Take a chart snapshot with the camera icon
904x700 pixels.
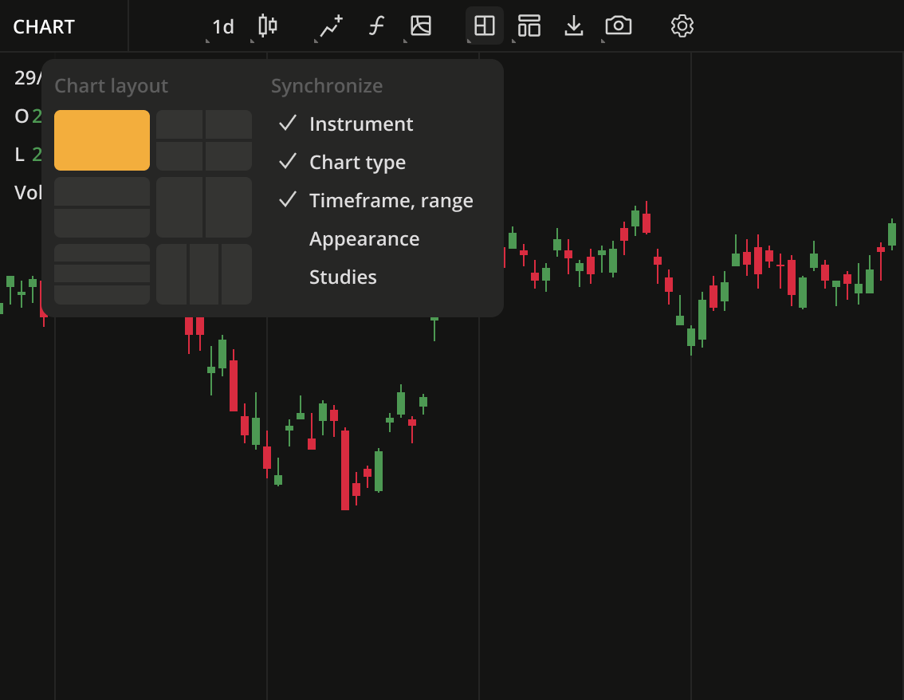point(619,26)
